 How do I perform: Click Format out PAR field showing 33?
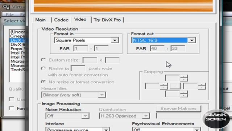[x=178, y=48]
